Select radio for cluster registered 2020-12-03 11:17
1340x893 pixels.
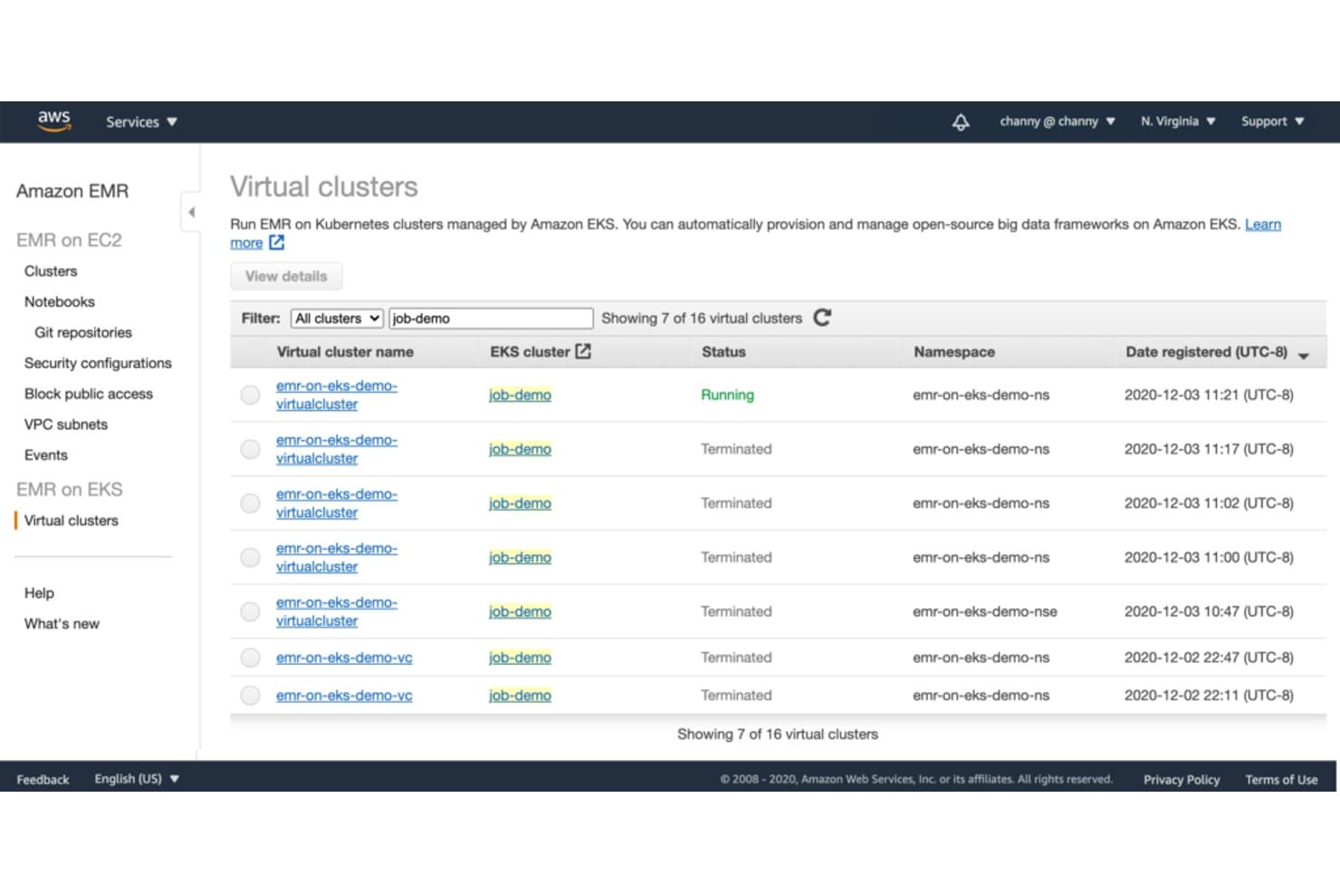click(250, 450)
